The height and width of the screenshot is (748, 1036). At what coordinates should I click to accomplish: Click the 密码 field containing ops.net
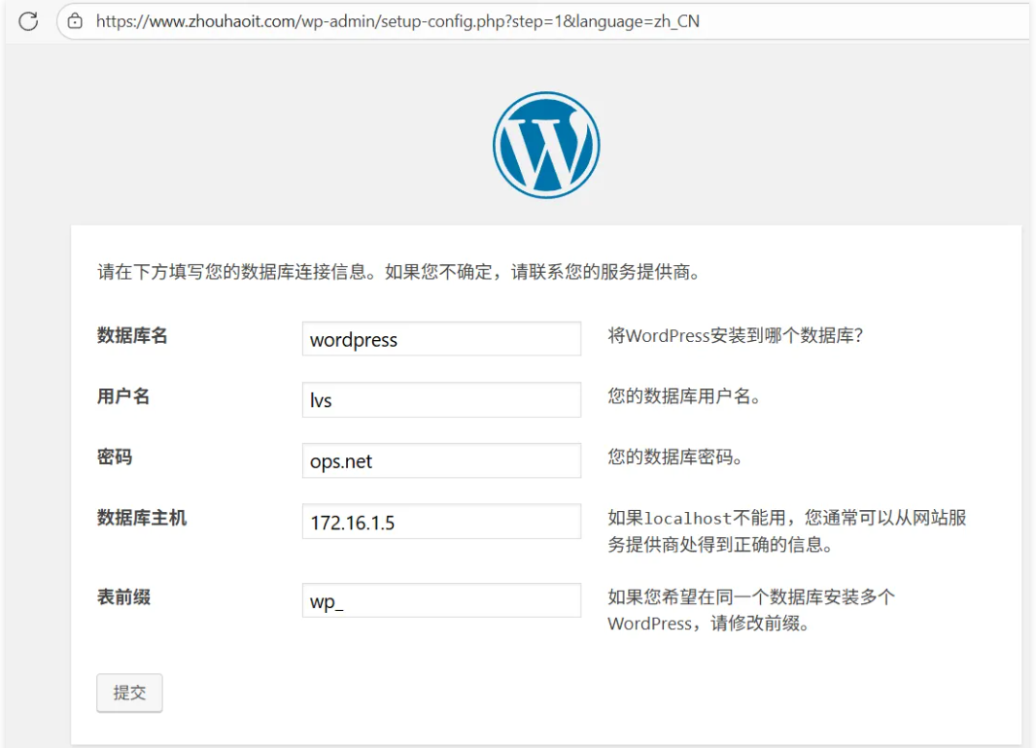coord(441,460)
